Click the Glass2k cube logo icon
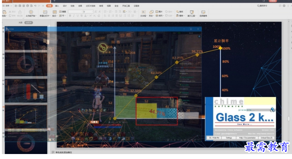The height and width of the screenshot is (159, 292). (x=272, y=110)
